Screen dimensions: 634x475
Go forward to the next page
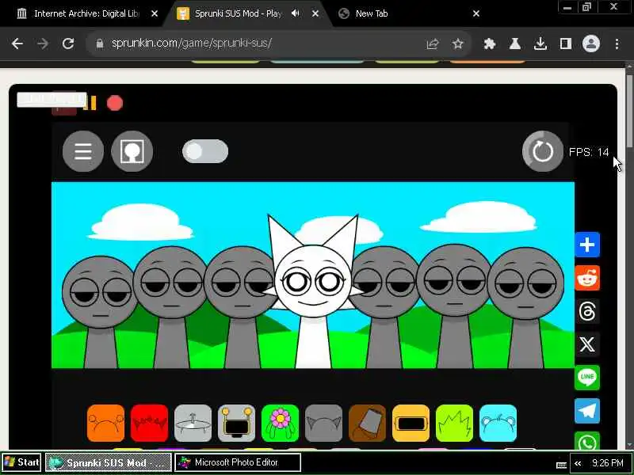tap(43, 44)
